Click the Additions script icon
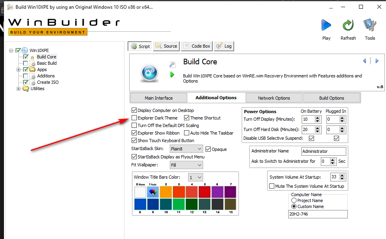 pos(33,76)
